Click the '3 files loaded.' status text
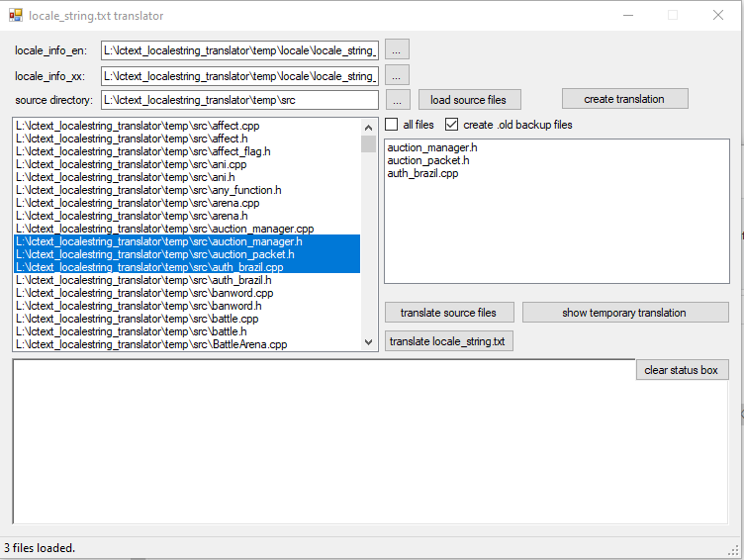744x560 pixels. [x=40, y=548]
